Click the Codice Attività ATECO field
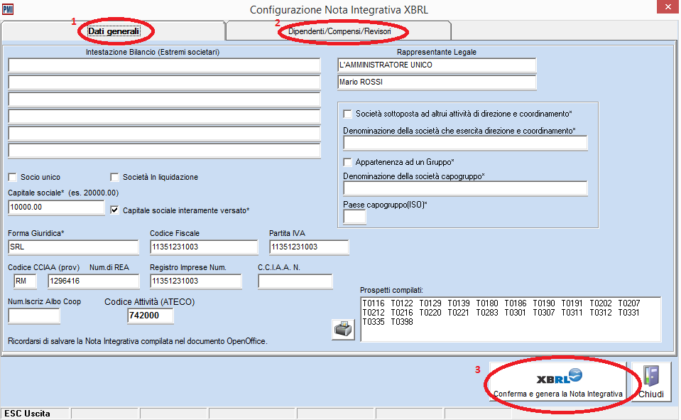This screenshot has height=420, width=681. [x=151, y=316]
